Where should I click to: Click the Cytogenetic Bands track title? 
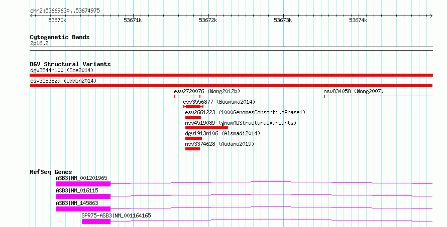point(60,37)
